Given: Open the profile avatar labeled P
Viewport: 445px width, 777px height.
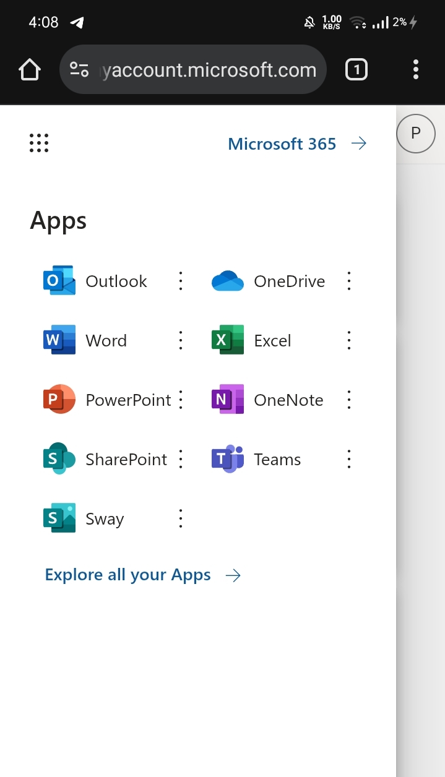Looking at the screenshot, I should [415, 133].
